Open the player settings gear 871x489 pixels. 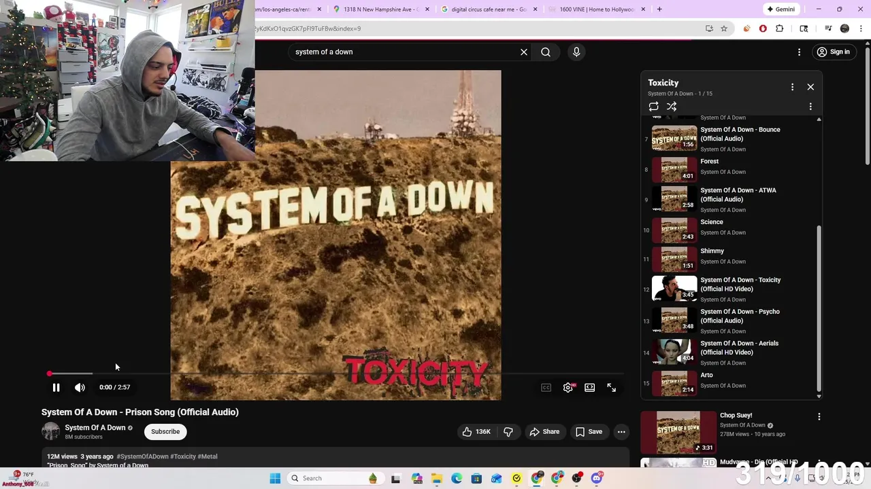coord(568,387)
